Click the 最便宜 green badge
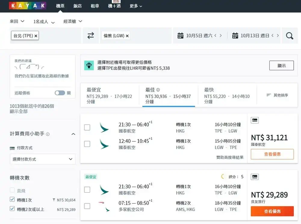 click(x=91, y=177)
